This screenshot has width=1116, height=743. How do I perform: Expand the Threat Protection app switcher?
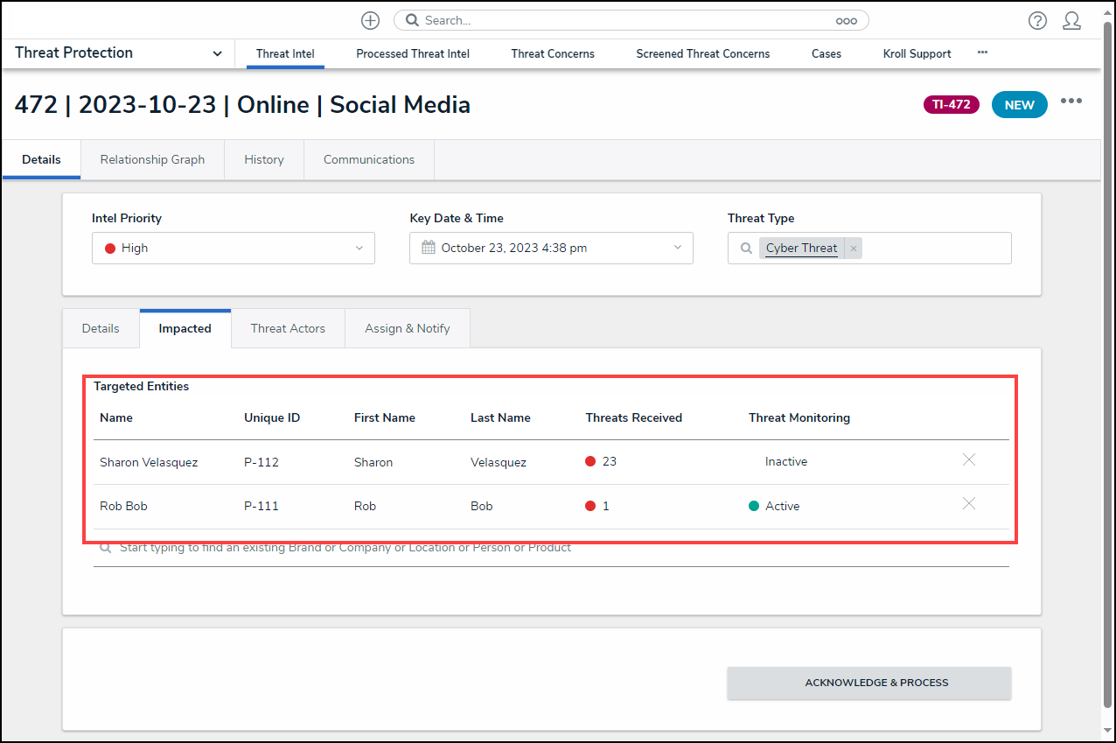[x=217, y=53]
